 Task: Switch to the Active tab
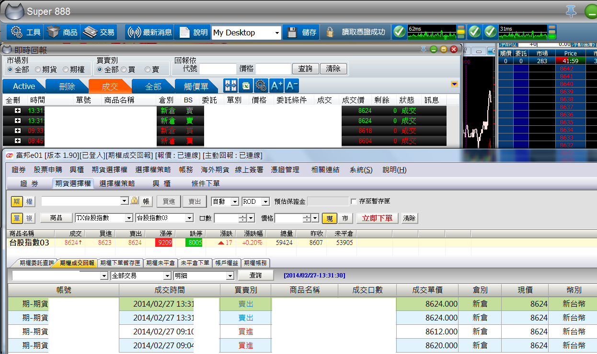point(24,86)
